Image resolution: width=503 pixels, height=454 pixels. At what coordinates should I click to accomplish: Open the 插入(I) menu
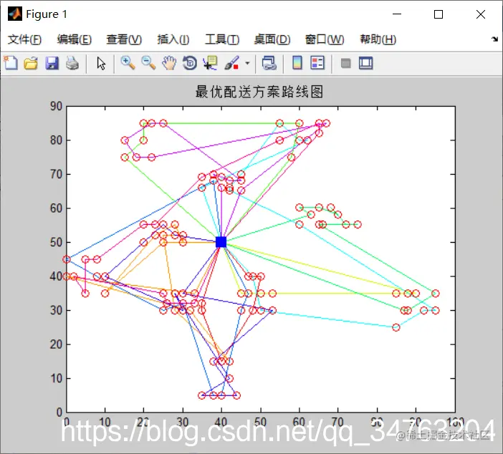click(x=173, y=39)
